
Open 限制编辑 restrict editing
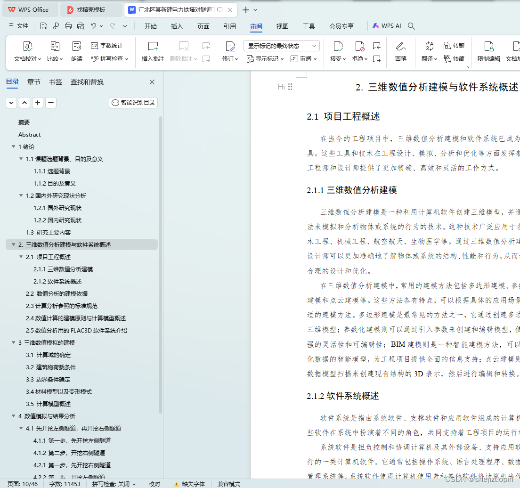pyautogui.click(x=488, y=51)
